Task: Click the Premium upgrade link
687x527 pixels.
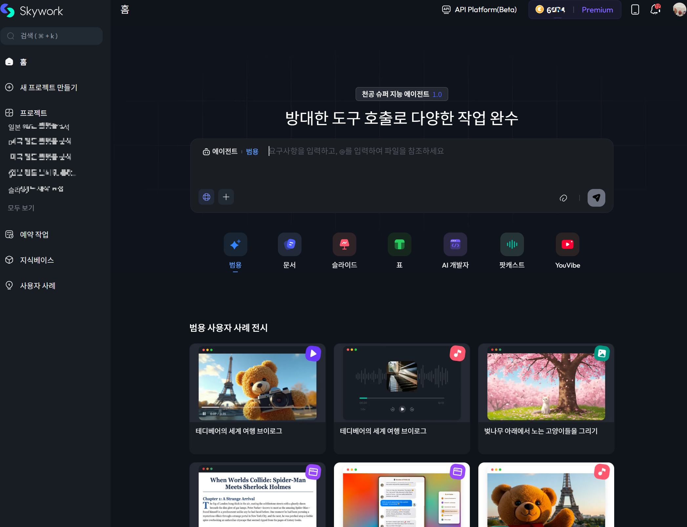Action: pos(597,10)
